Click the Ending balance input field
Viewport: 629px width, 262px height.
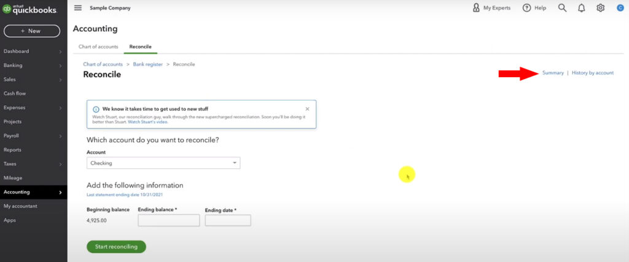169,220
